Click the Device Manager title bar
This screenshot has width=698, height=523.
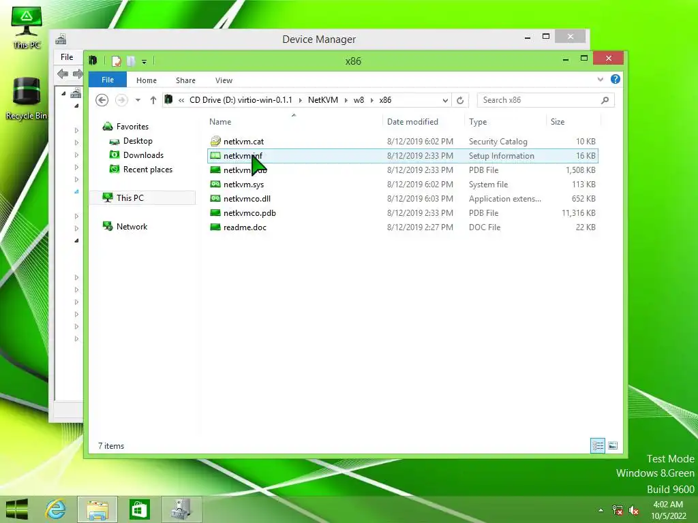319,39
